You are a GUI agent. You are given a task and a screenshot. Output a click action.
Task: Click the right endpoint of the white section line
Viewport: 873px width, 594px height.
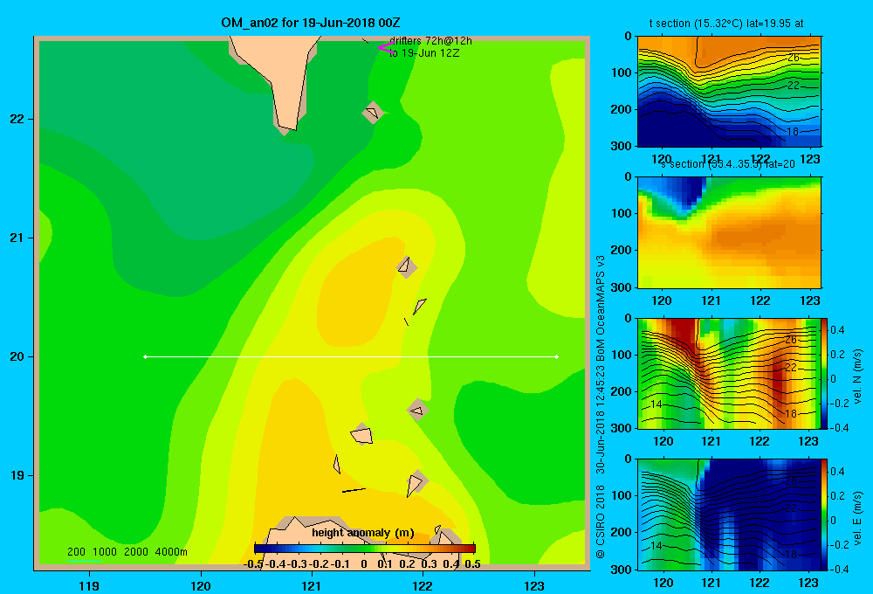[557, 356]
